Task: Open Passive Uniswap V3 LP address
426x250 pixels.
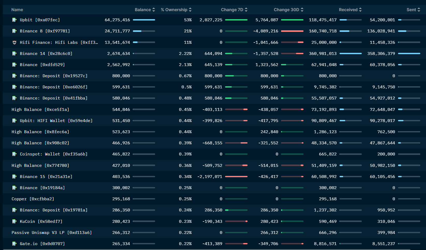Action: point(52,233)
